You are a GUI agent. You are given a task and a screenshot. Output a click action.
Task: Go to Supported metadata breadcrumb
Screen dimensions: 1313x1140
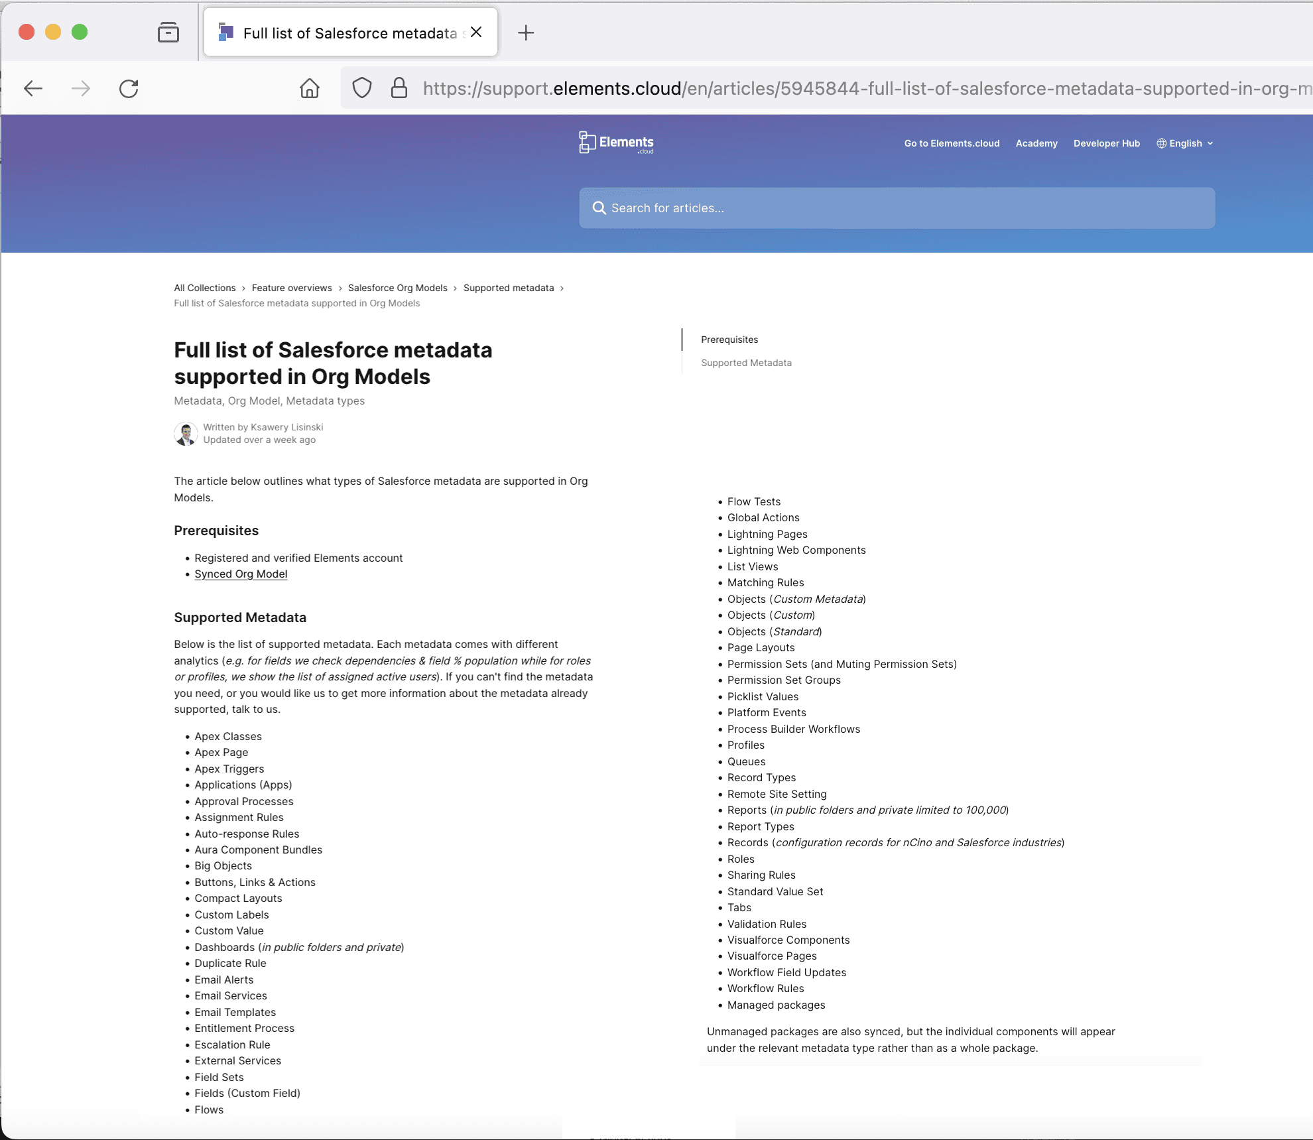(x=509, y=288)
